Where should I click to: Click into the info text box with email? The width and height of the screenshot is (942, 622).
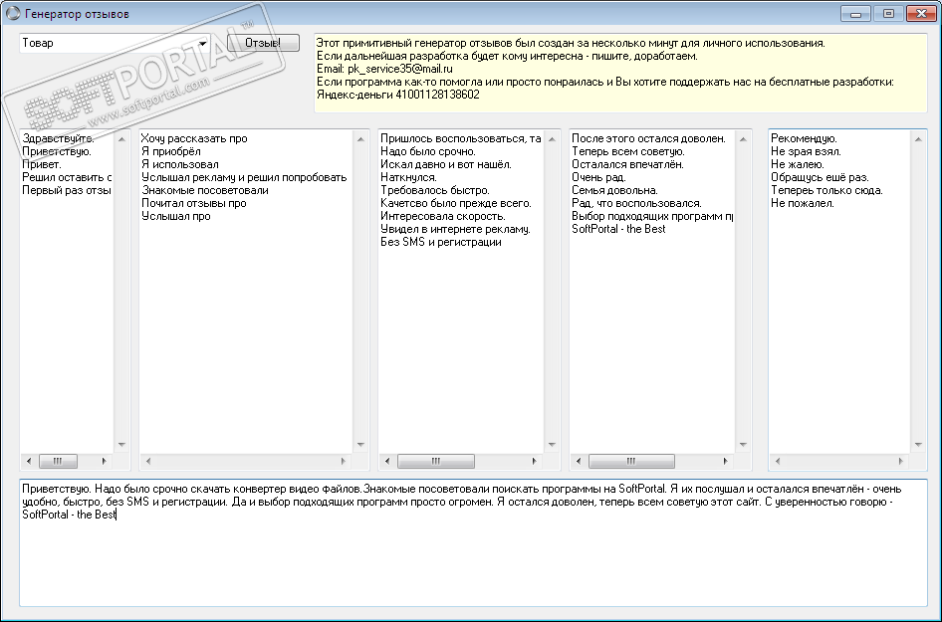tap(620, 73)
